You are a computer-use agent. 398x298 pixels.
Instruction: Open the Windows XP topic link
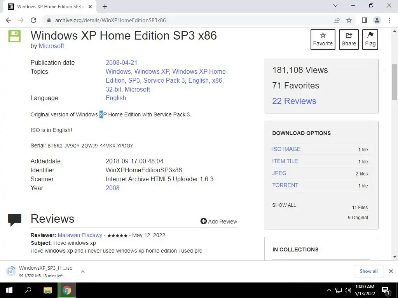click(x=152, y=71)
